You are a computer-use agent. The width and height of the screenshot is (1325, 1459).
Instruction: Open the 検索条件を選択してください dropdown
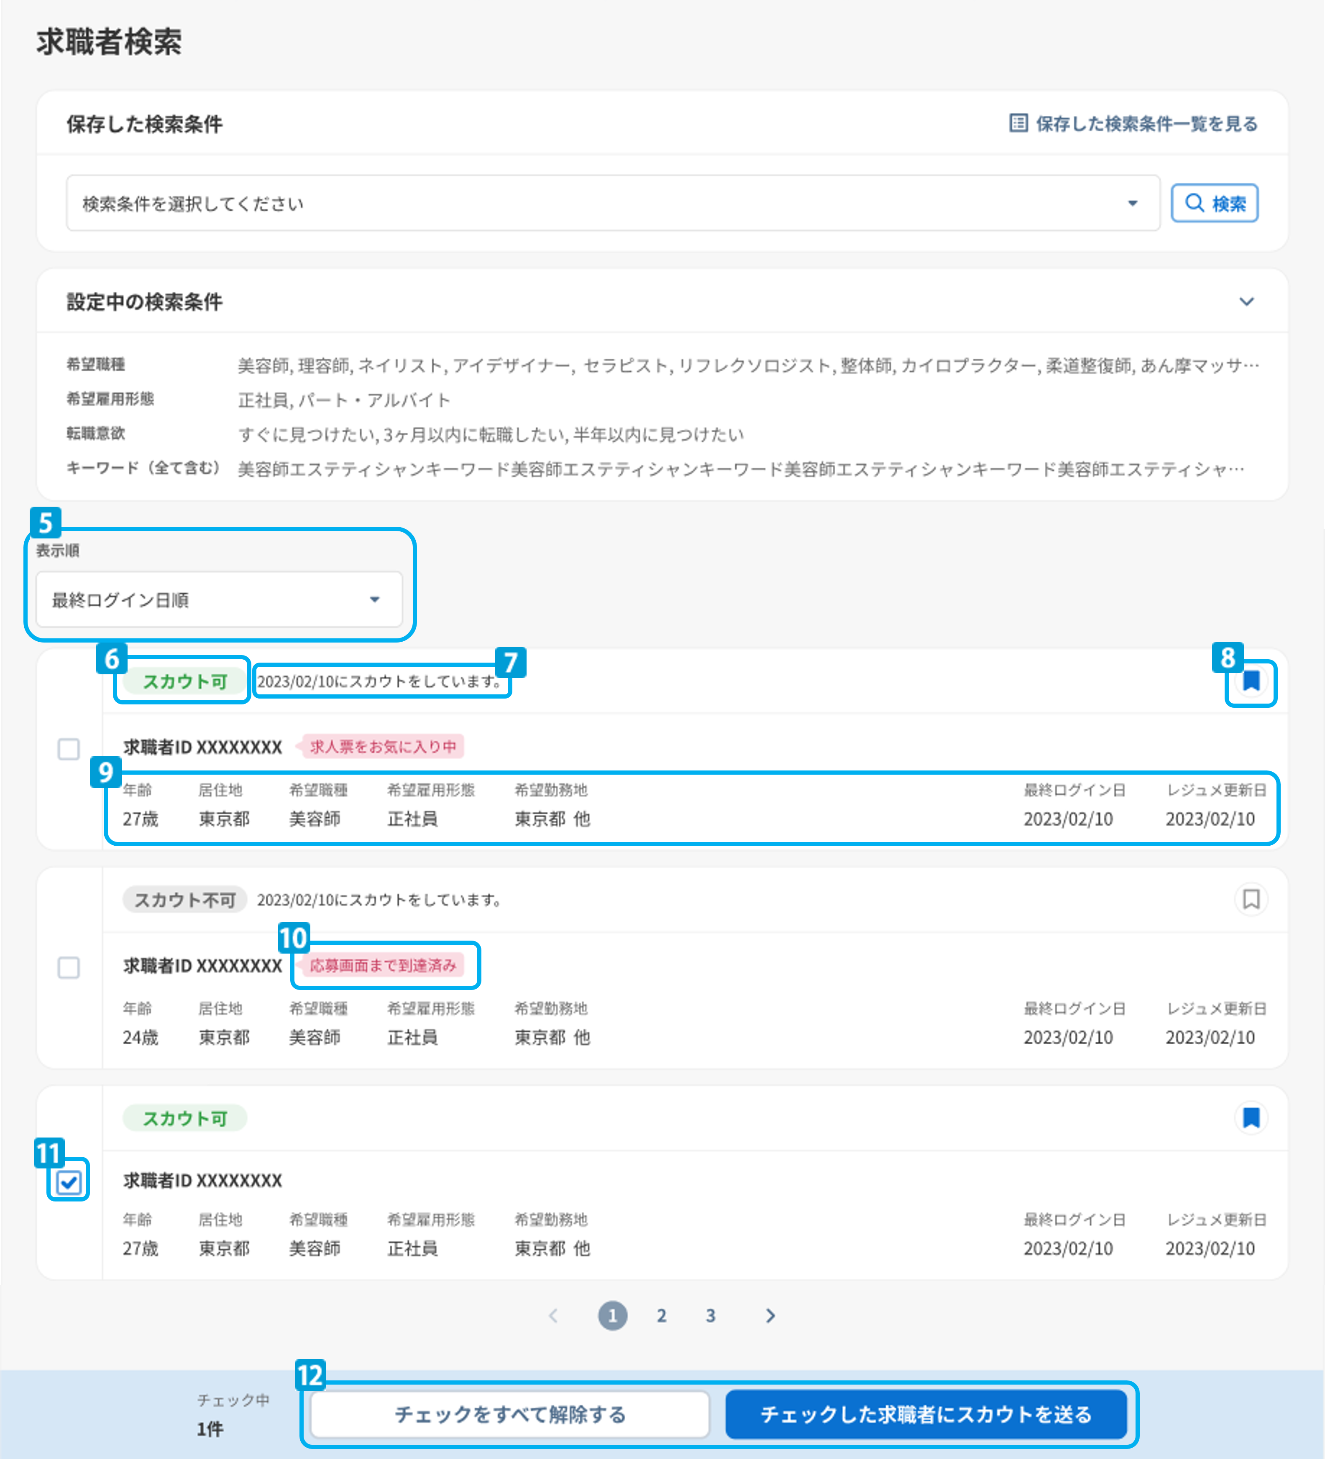point(613,203)
